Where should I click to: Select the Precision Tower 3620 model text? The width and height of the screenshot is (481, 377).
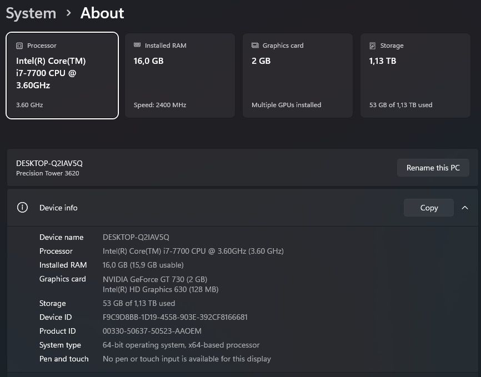[48, 173]
